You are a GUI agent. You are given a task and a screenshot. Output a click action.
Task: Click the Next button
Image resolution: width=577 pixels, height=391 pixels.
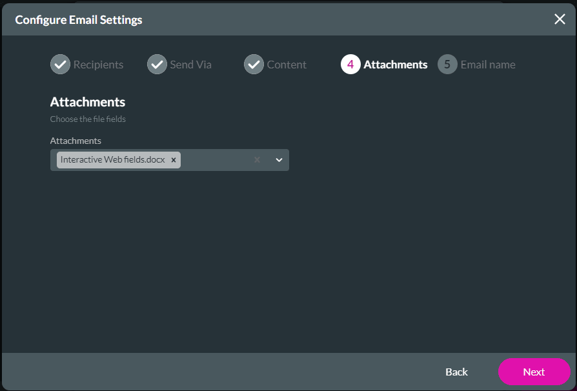pos(534,372)
